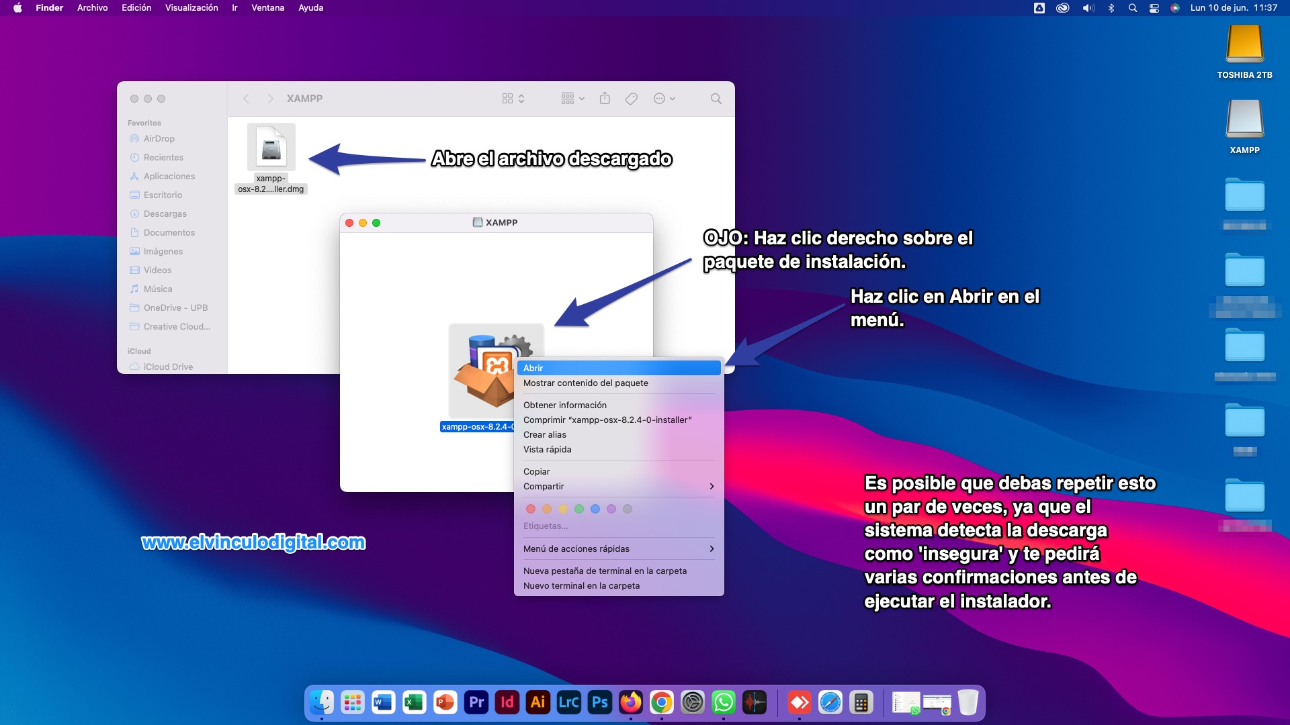Screen dimensions: 1290x725
Task: Expand the icon view switcher dropdown
Action: 513,99
